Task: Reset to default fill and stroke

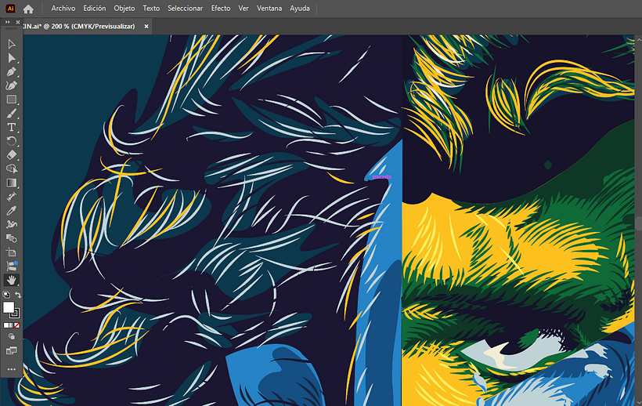Action: 6,295
